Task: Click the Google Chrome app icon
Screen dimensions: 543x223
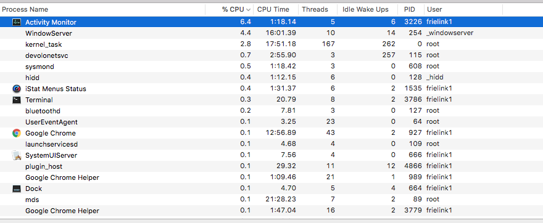Action: pyautogui.click(x=16, y=133)
